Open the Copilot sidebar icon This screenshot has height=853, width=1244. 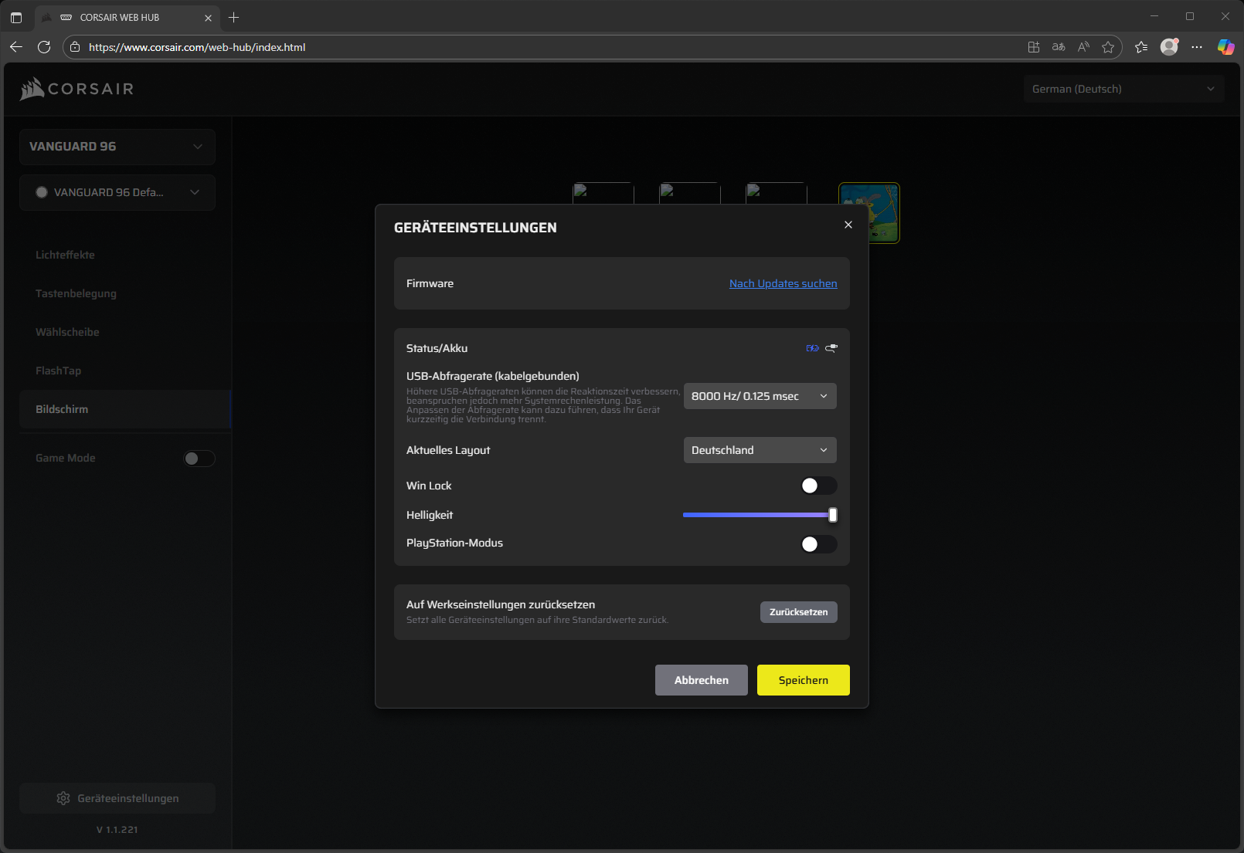pos(1225,47)
